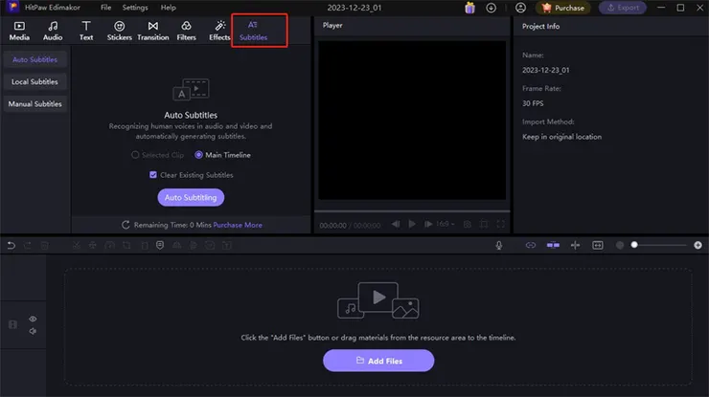The width and height of the screenshot is (709, 397).
Task: Undo the last action
Action: [x=11, y=245]
